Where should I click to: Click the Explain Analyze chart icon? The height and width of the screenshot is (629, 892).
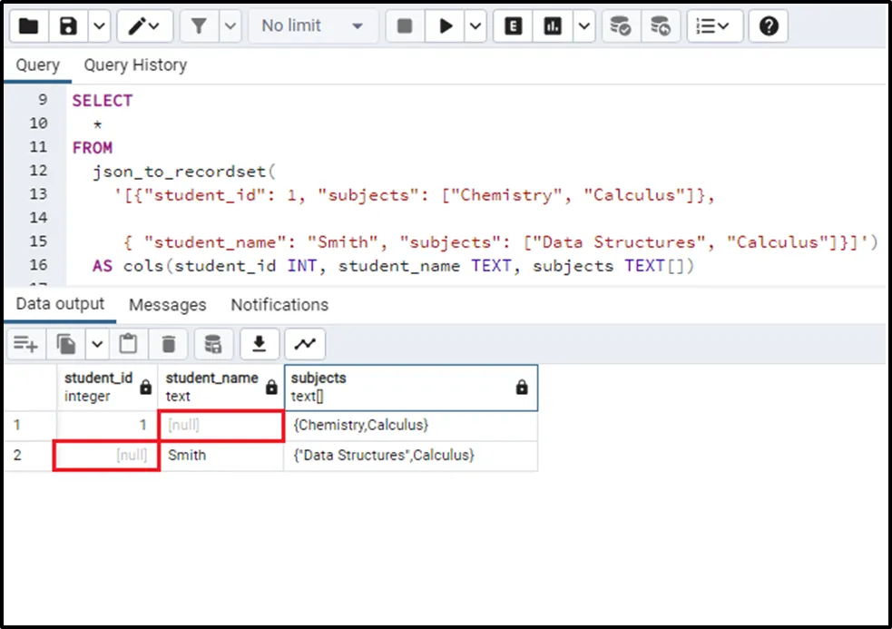coord(553,26)
